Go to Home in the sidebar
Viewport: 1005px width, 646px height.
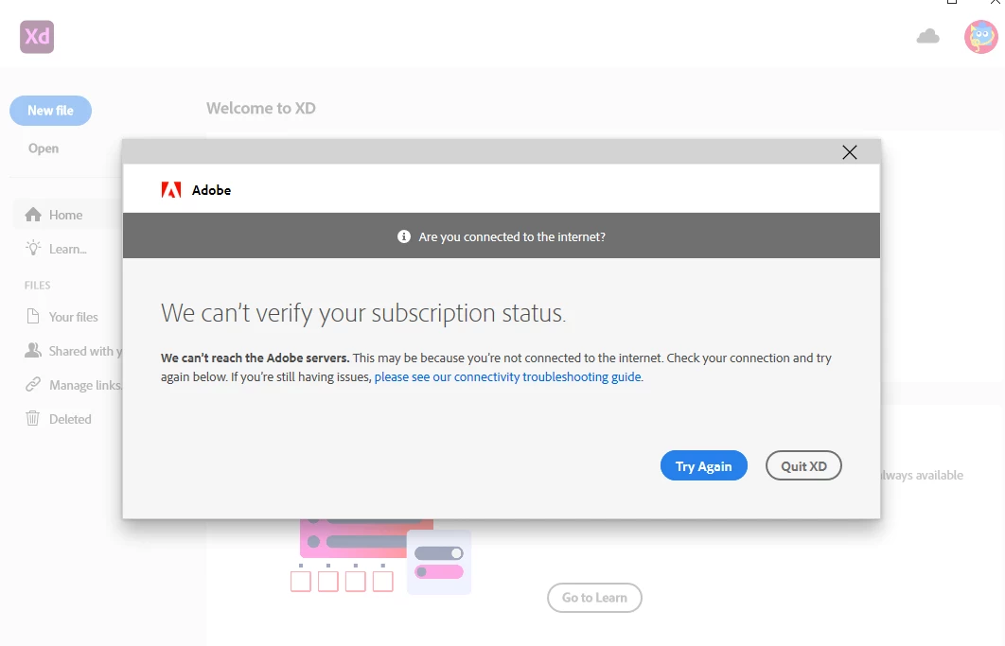67,215
